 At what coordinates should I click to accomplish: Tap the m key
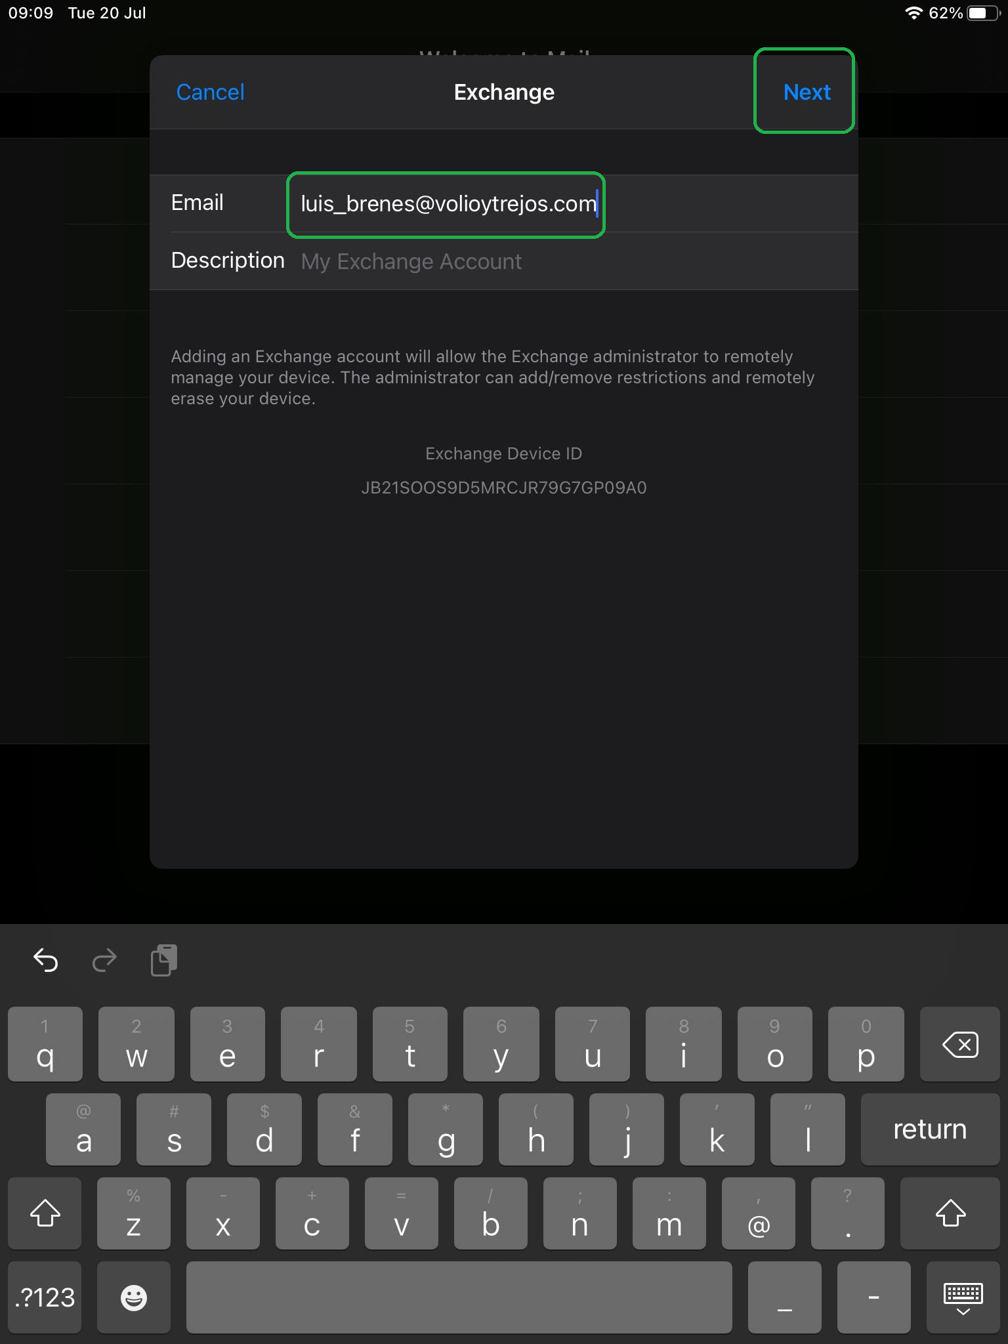(x=669, y=1213)
